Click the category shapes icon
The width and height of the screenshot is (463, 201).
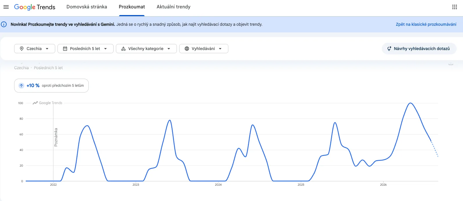[123, 49]
